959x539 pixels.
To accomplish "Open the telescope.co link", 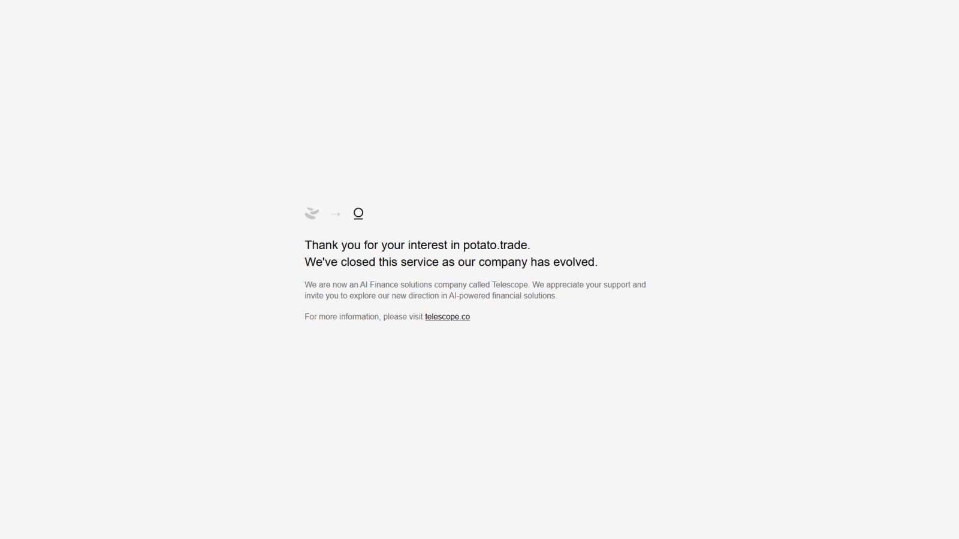I will pos(447,317).
